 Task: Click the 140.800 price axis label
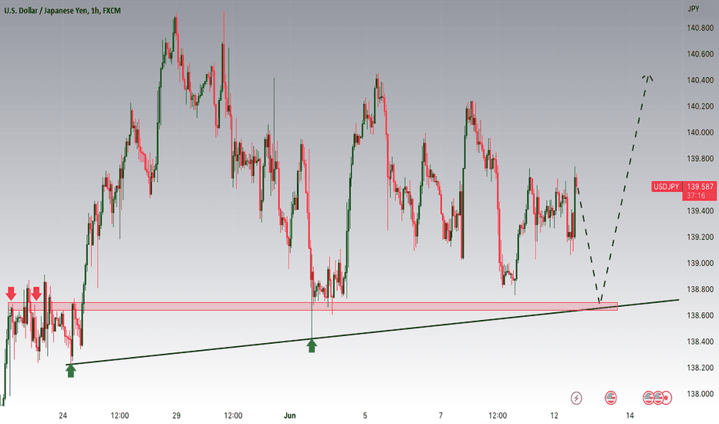coord(700,28)
